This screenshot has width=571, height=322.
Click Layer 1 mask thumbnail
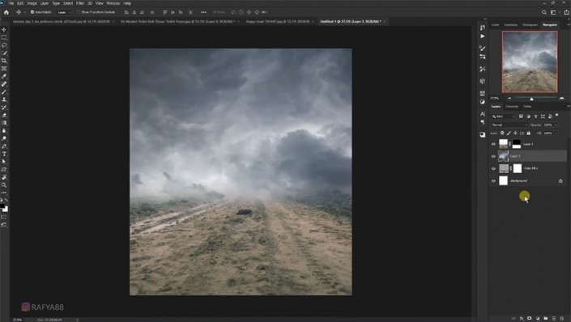(x=517, y=144)
